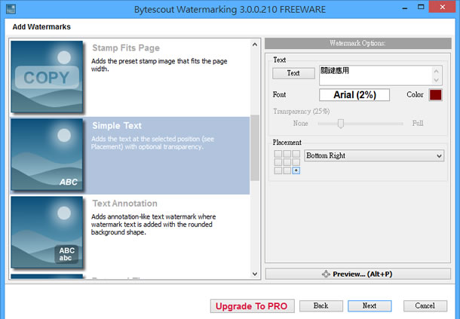Set placement to top-right grid cell
Viewport: 460px width, 319px height.
point(296,154)
